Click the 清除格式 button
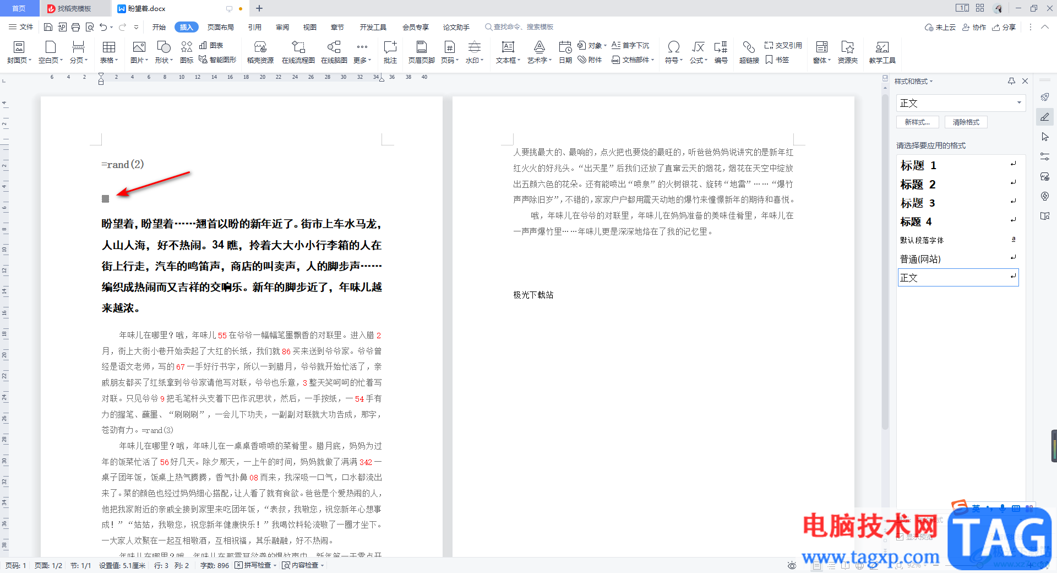This screenshot has width=1057, height=573. pyautogui.click(x=966, y=122)
